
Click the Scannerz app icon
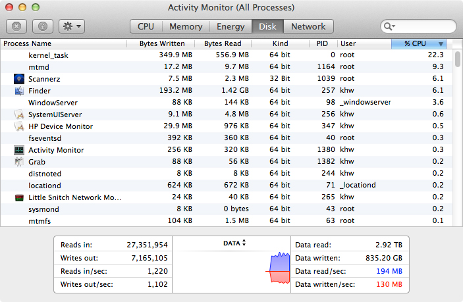[x=19, y=79]
